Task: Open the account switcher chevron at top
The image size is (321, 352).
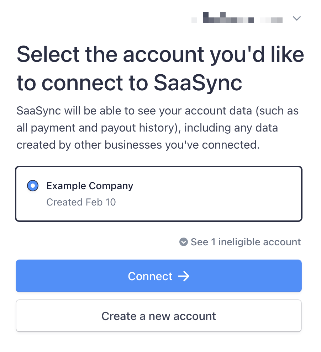Action: [x=296, y=18]
